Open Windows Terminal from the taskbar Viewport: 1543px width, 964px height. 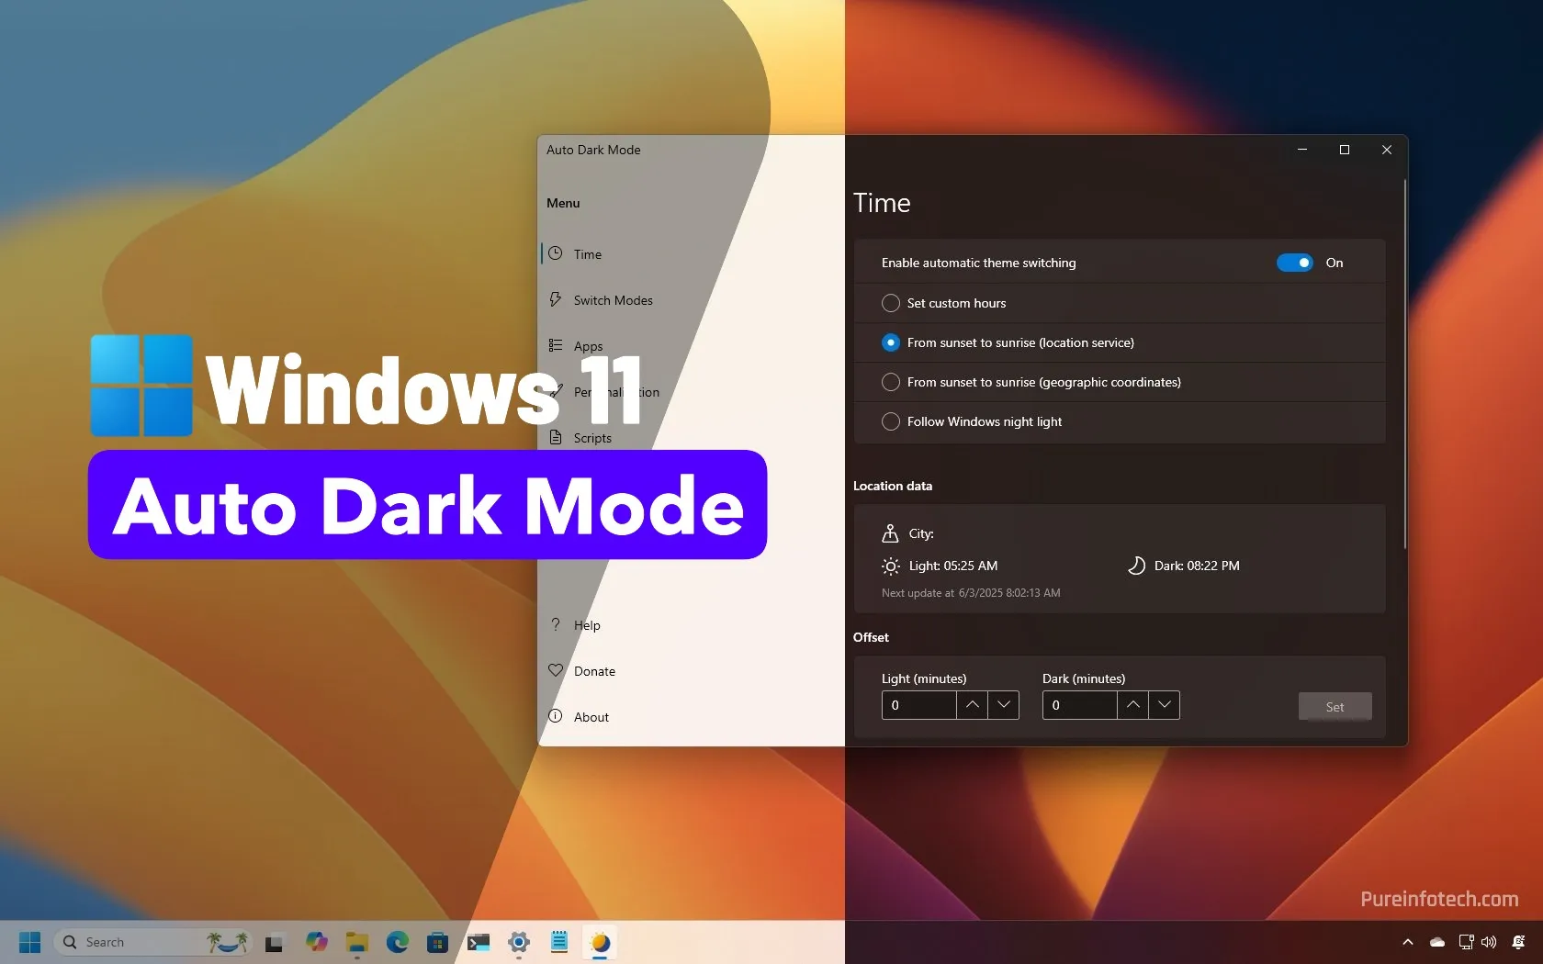tap(479, 942)
